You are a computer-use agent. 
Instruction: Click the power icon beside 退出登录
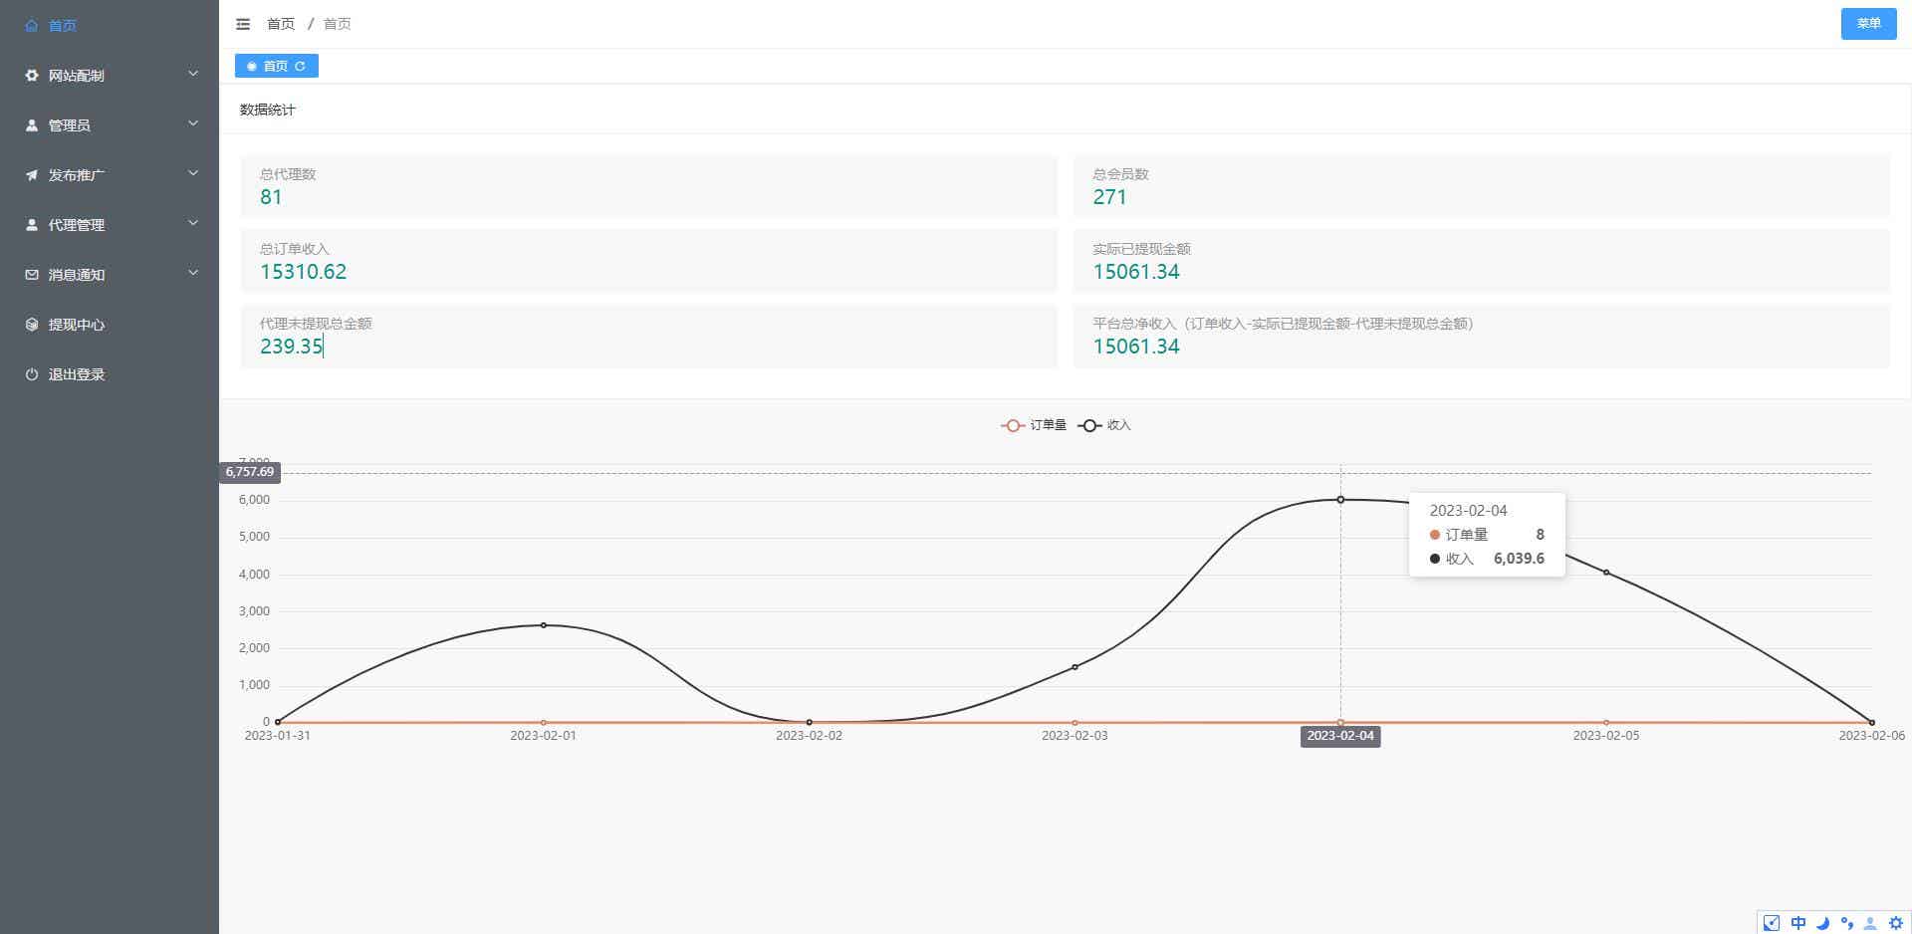click(x=32, y=374)
